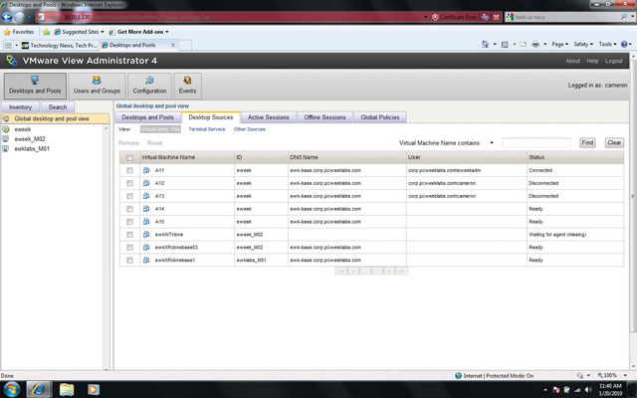637x398 pixels.
Task: Click the eweek pool icon in inventory
Action: click(x=6, y=129)
